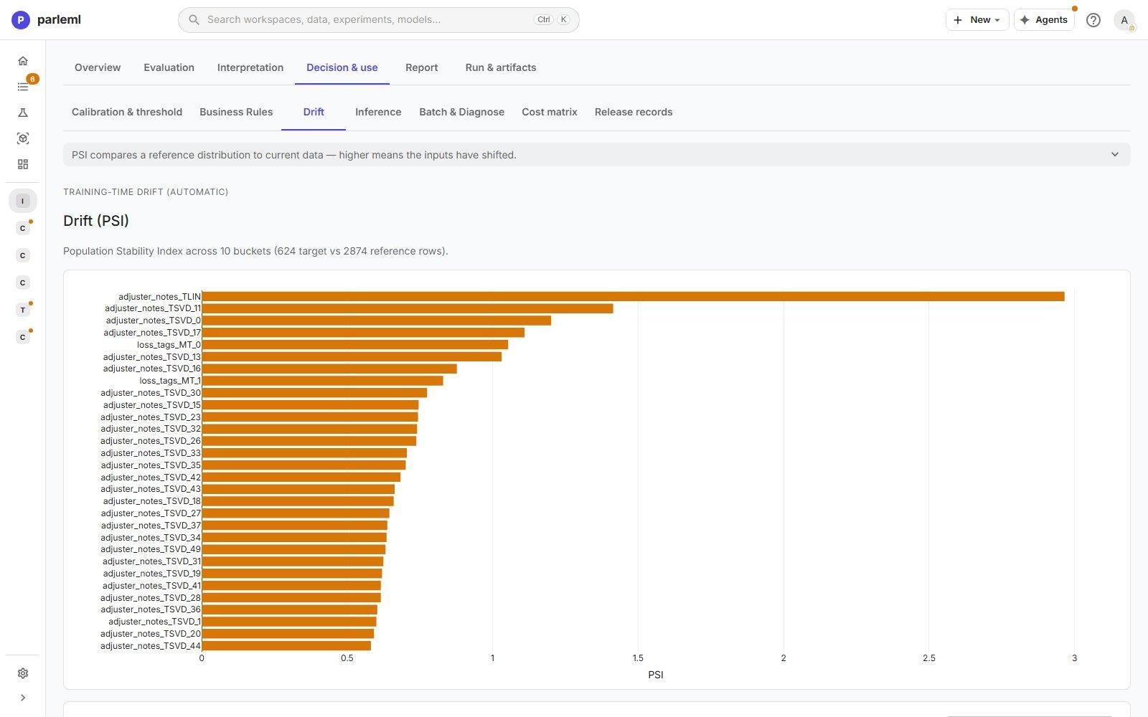Open the experiments flask icon
The height and width of the screenshot is (717, 1148).
point(23,113)
